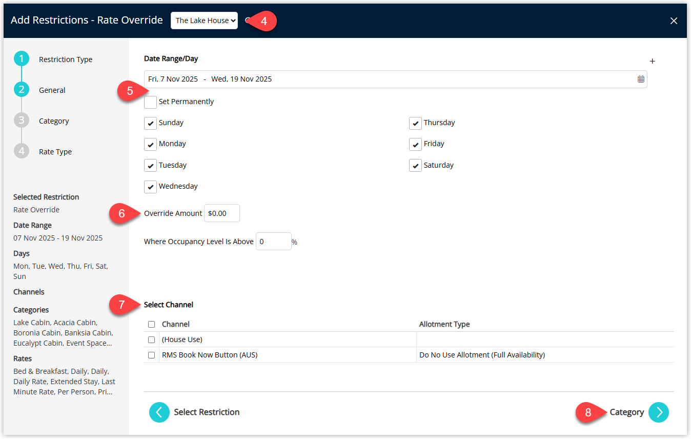Uncheck the Tuesday checkbox
Image resolution: width=691 pixels, height=439 pixels.
(150, 166)
